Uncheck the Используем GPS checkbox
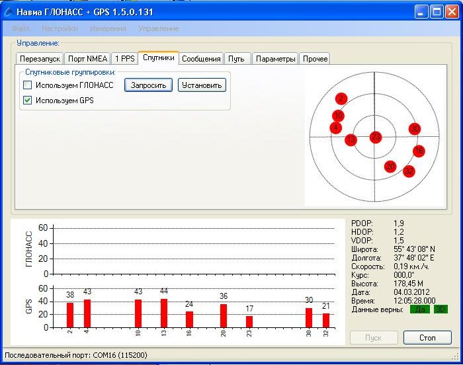 [28, 101]
